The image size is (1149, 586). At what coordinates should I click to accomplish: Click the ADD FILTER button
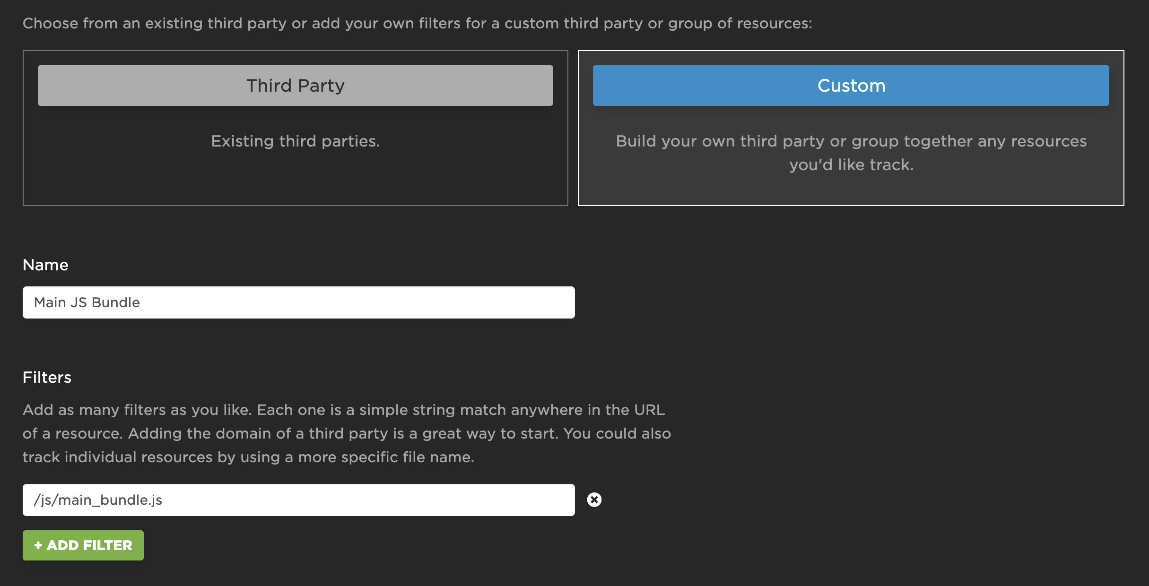click(x=82, y=545)
